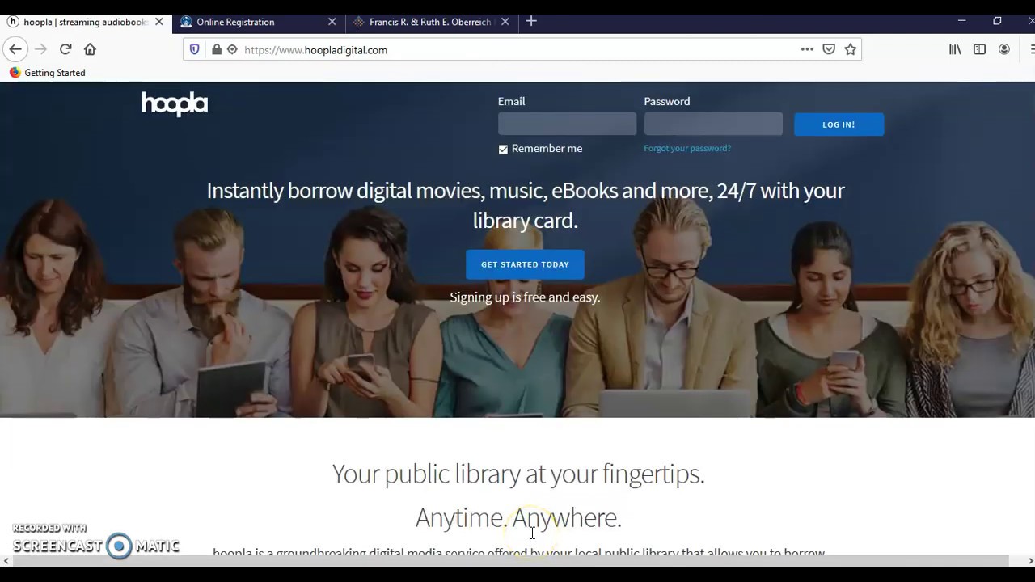Open Firefox account avatar icon
Screen dimensions: 1035x582
pos(1004,49)
